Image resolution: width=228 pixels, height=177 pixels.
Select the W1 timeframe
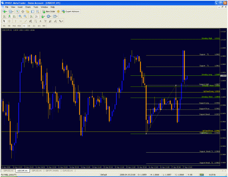39,26
